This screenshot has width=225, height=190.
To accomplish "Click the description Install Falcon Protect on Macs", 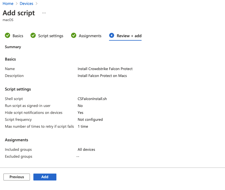I will click(102, 76).
